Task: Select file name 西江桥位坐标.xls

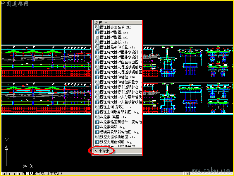Action: (x=114, y=42)
